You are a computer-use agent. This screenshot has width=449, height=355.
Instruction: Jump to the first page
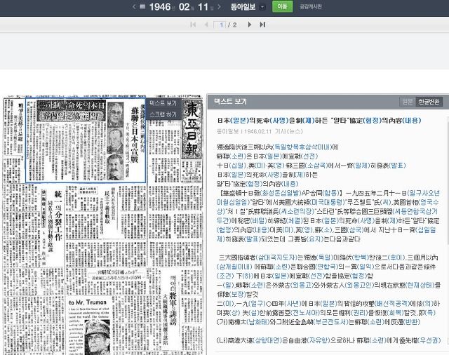point(193,25)
